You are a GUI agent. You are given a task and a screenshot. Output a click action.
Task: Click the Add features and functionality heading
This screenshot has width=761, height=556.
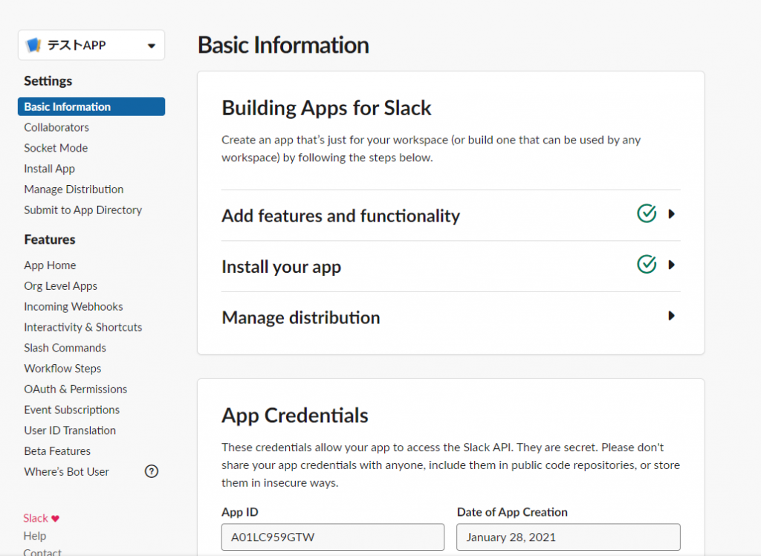[x=340, y=216]
